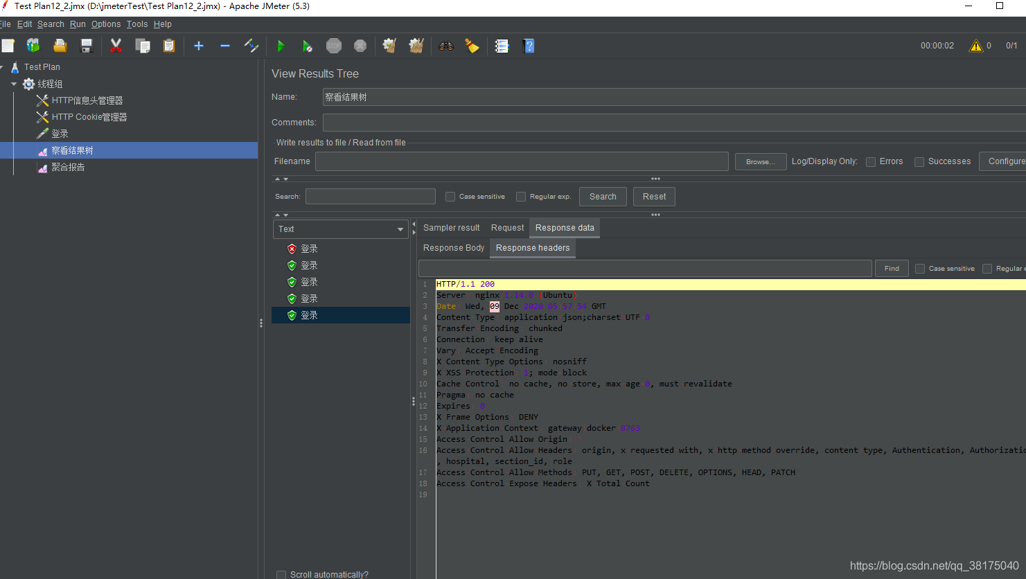Select the highlighted last 登录 result
Image resolution: width=1026 pixels, height=579 pixels.
pos(341,315)
